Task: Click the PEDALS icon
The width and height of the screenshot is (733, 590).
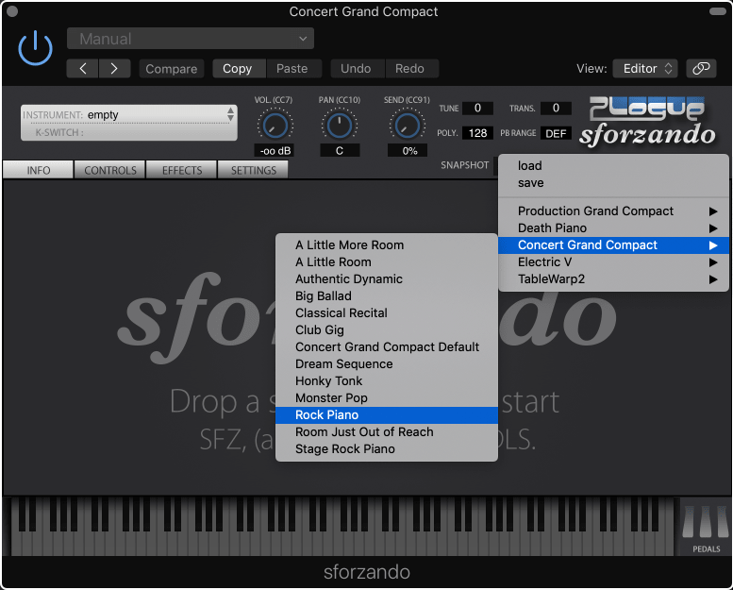Action: click(x=706, y=527)
